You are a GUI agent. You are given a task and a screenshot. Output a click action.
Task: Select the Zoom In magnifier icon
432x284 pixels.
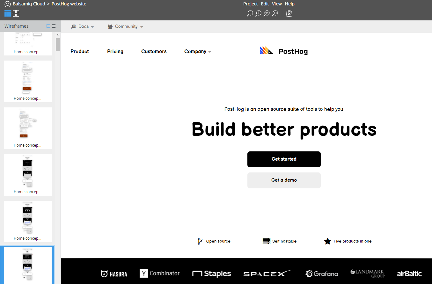[258, 13]
